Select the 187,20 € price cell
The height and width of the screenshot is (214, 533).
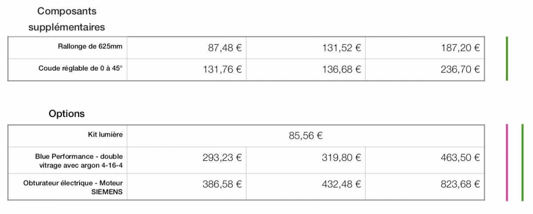(425, 48)
